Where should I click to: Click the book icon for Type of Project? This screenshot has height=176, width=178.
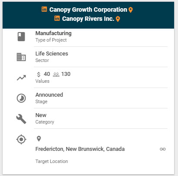21,37
